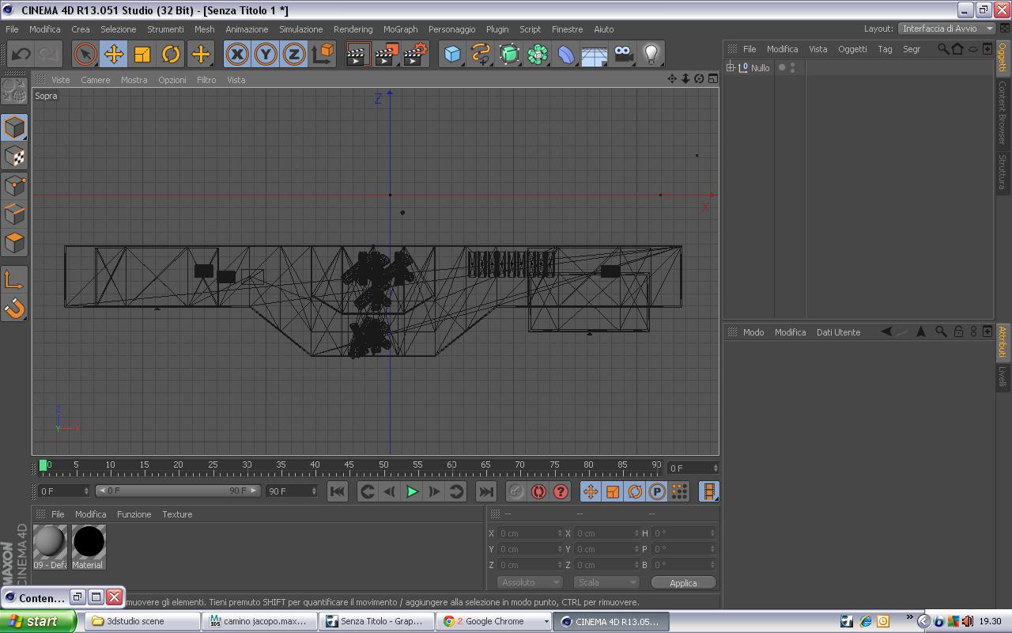Screen dimensions: 1012x633
Task: Expand the Nullo object in tree
Action: click(731, 68)
